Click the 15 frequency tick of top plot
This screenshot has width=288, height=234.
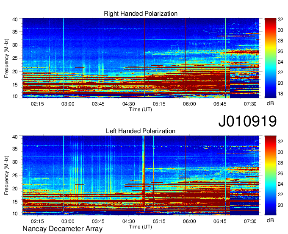pyautogui.click(x=15, y=85)
